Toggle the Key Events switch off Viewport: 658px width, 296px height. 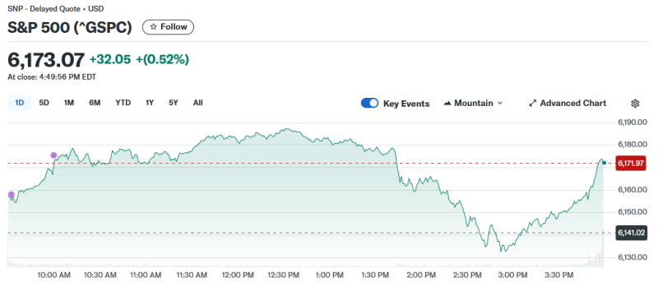pos(369,103)
